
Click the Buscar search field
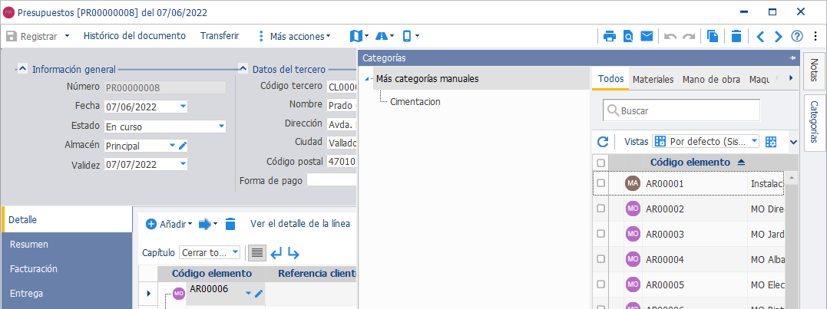click(x=681, y=111)
